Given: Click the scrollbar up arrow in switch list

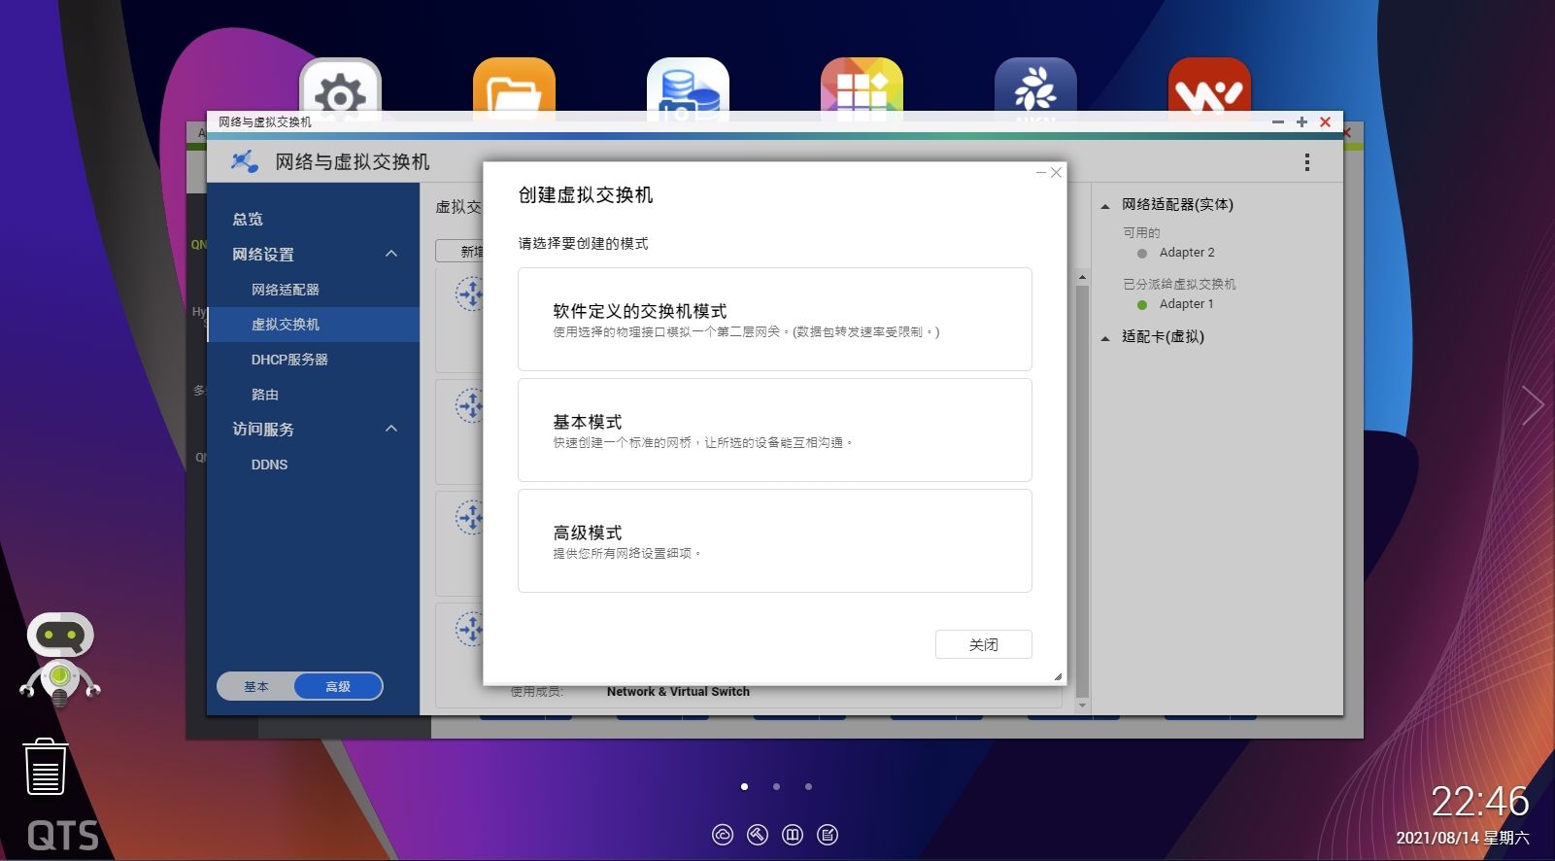Looking at the screenshot, I should pos(1082,278).
